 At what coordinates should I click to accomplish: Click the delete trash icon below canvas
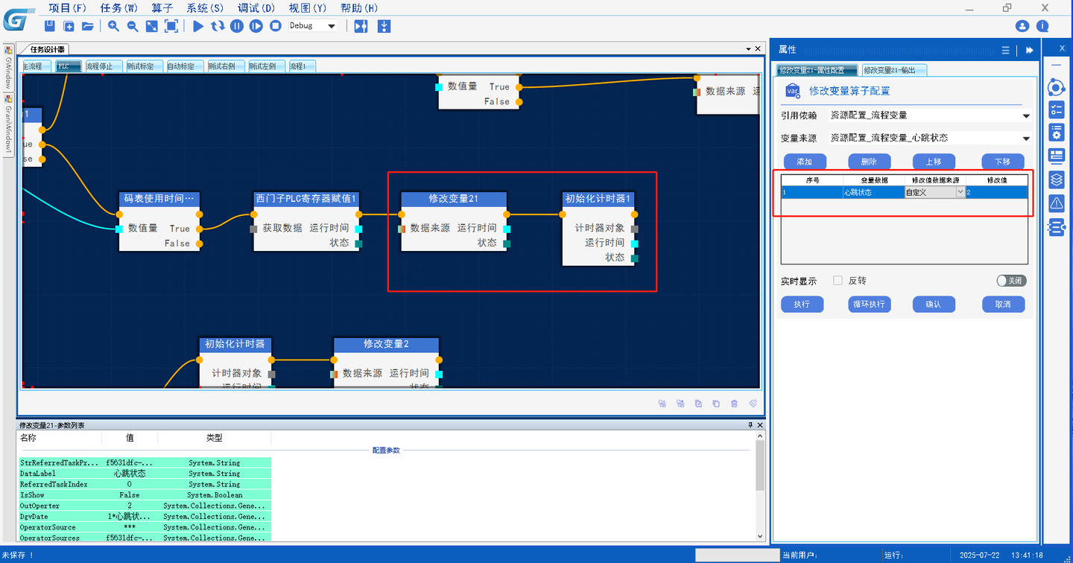coord(734,404)
